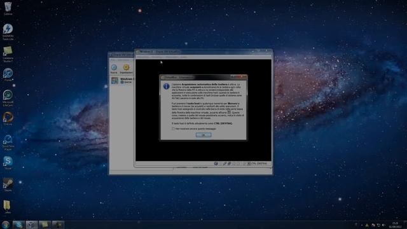Open the Recycle Bin (Cestino) desktop icon
This screenshot has width=407, height=229.
coord(8,9)
